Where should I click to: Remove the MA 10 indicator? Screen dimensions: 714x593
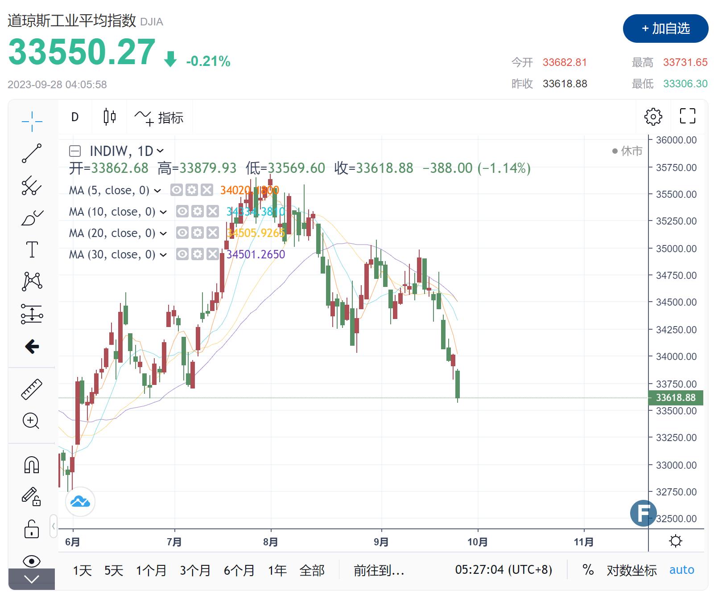click(x=213, y=211)
